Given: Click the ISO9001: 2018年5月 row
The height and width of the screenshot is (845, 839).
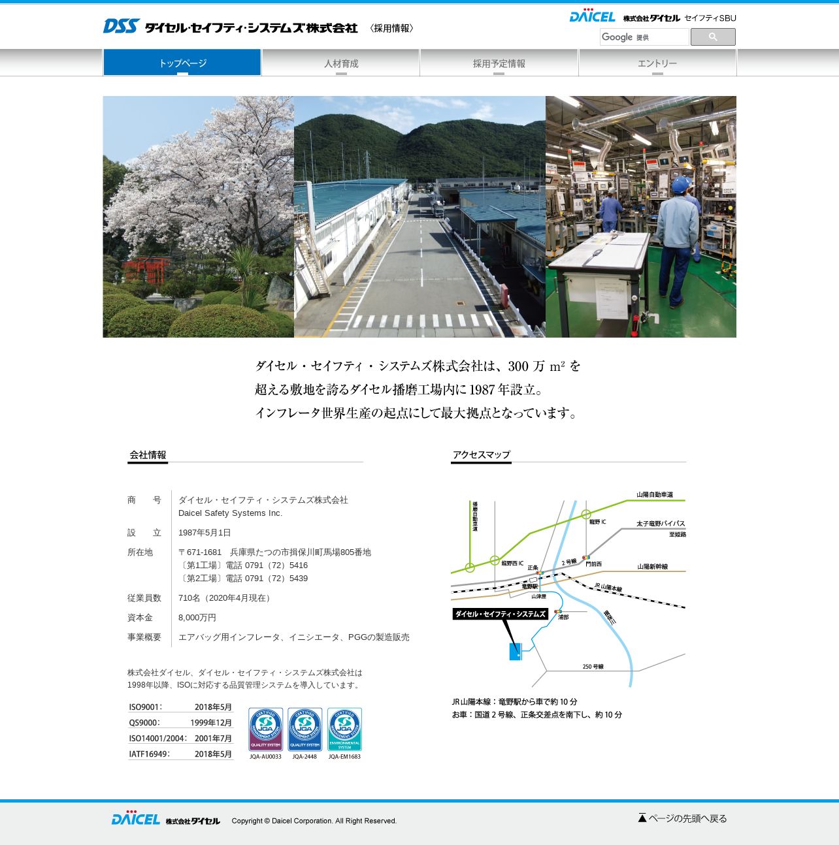Looking at the screenshot, I should [180, 707].
